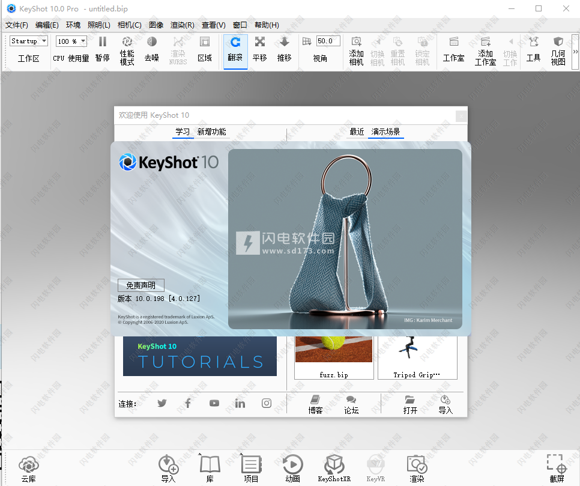Switch to the 新增功能 tab
The height and width of the screenshot is (486, 580).
coord(211,132)
